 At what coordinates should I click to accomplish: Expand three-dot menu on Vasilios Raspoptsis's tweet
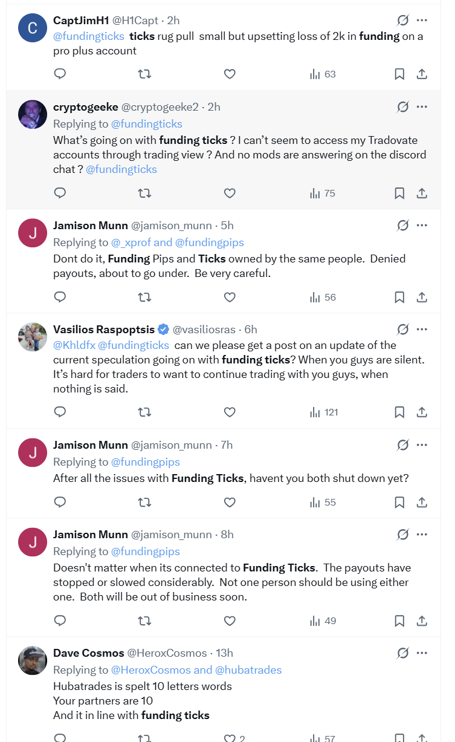(422, 330)
